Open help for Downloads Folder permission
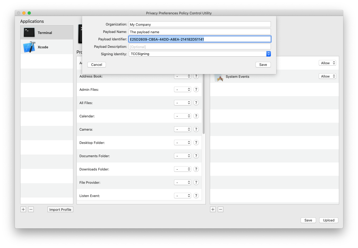The height and width of the screenshot is (248, 358). pyautogui.click(x=196, y=169)
